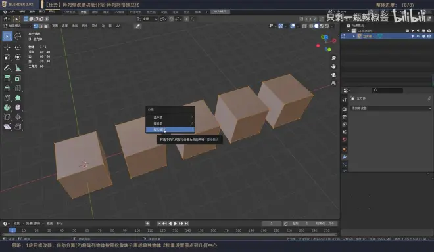Select the Shear tool
The width and height of the screenshot is (434, 252).
point(7,127)
